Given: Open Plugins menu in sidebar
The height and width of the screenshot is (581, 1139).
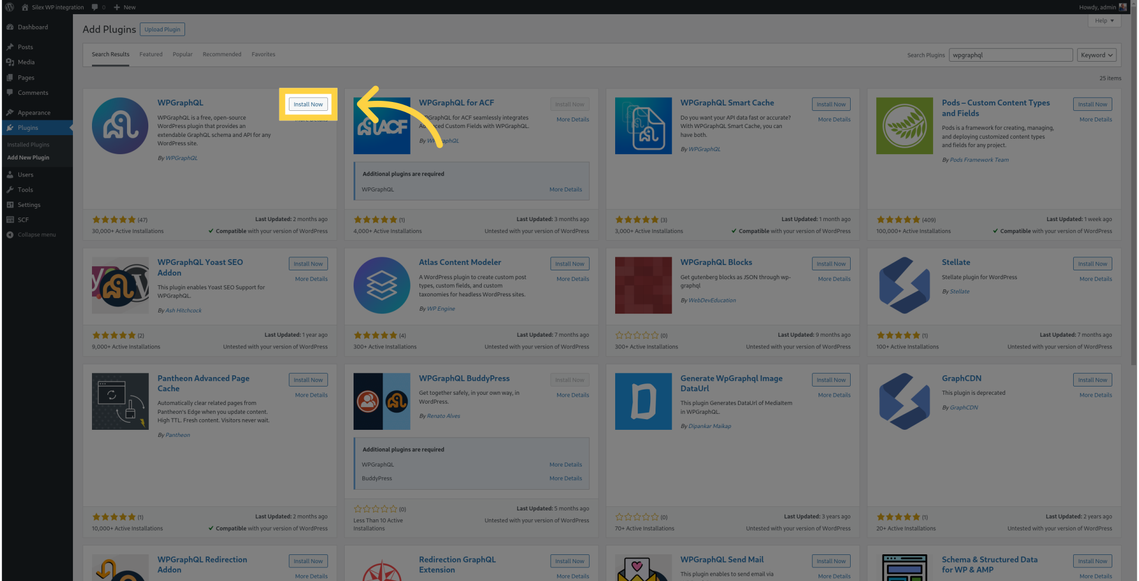Looking at the screenshot, I should click(x=27, y=127).
